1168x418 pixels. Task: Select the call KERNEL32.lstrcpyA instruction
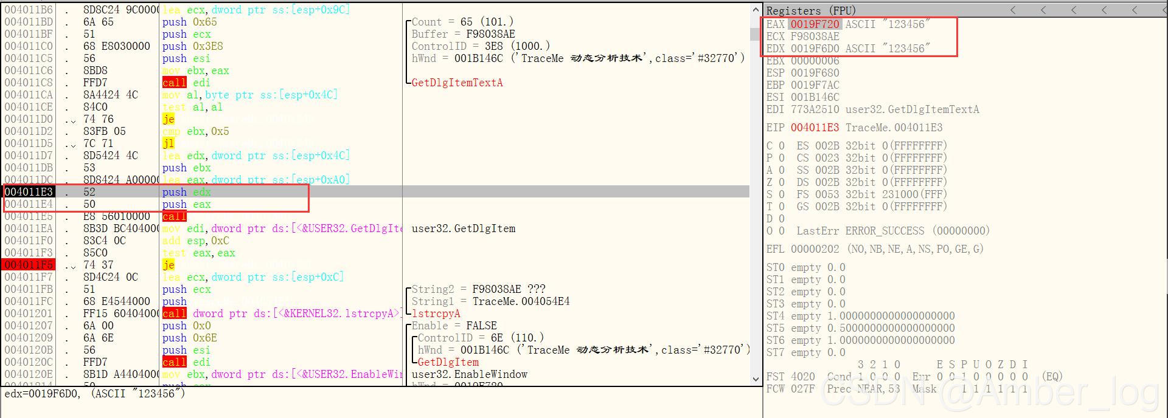[x=281, y=313]
